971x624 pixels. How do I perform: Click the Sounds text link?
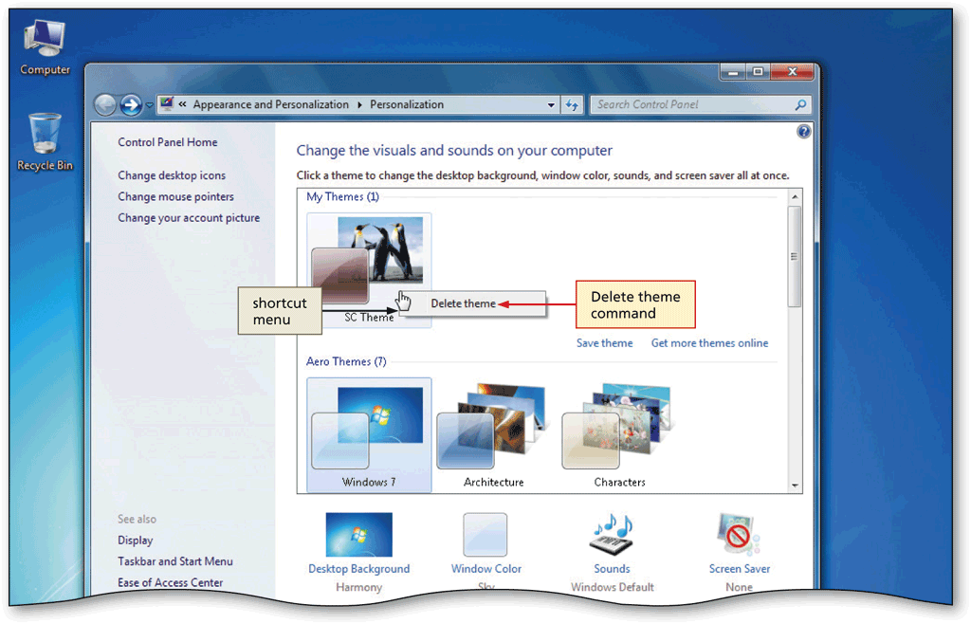pos(612,569)
